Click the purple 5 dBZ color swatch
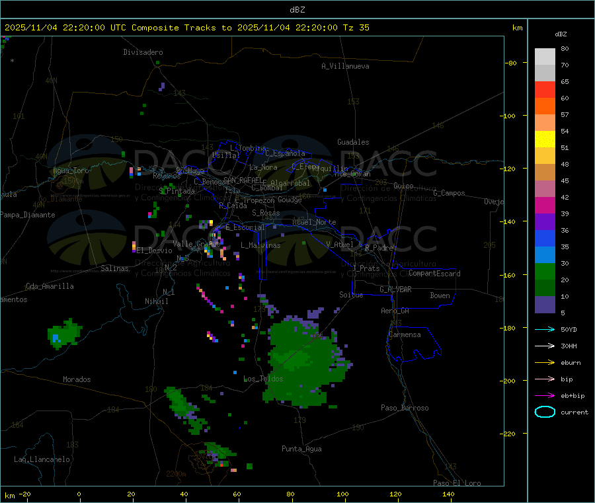 click(x=545, y=305)
